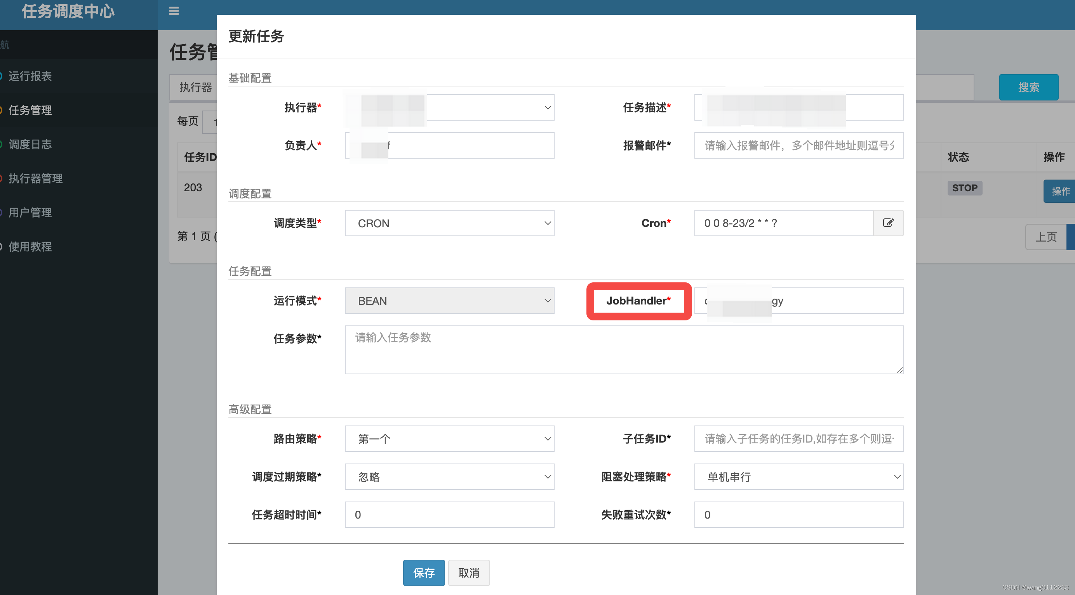Click task ID 203 in the table
Image resolution: width=1075 pixels, height=595 pixels.
[193, 187]
